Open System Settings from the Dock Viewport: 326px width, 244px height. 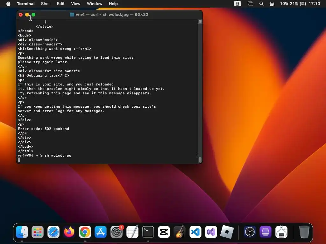pos(117,232)
